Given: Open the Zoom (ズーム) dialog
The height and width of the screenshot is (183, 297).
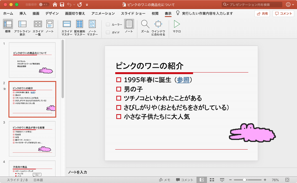Looking at the screenshot, I should [x=145, y=26].
